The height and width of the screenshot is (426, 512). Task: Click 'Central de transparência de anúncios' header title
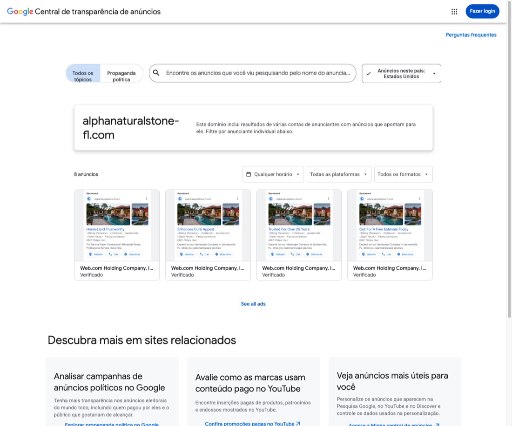click(98, 12)
